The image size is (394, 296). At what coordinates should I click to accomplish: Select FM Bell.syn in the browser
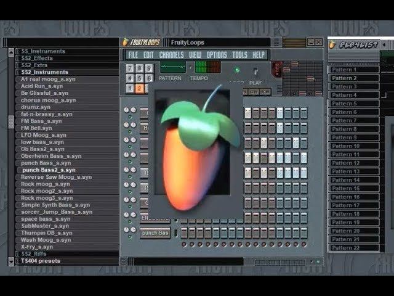point(66,128)
